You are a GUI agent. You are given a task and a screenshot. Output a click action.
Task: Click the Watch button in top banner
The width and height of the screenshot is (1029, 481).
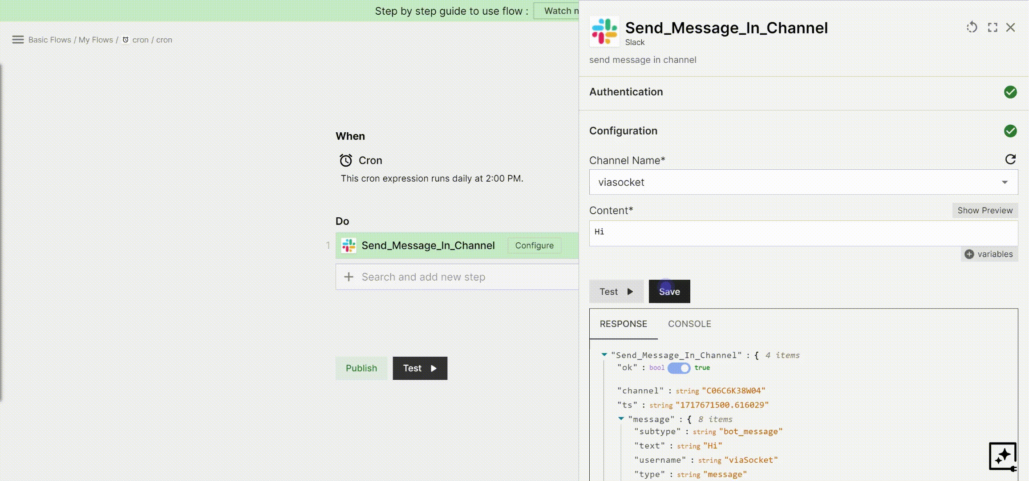(556, 11)
